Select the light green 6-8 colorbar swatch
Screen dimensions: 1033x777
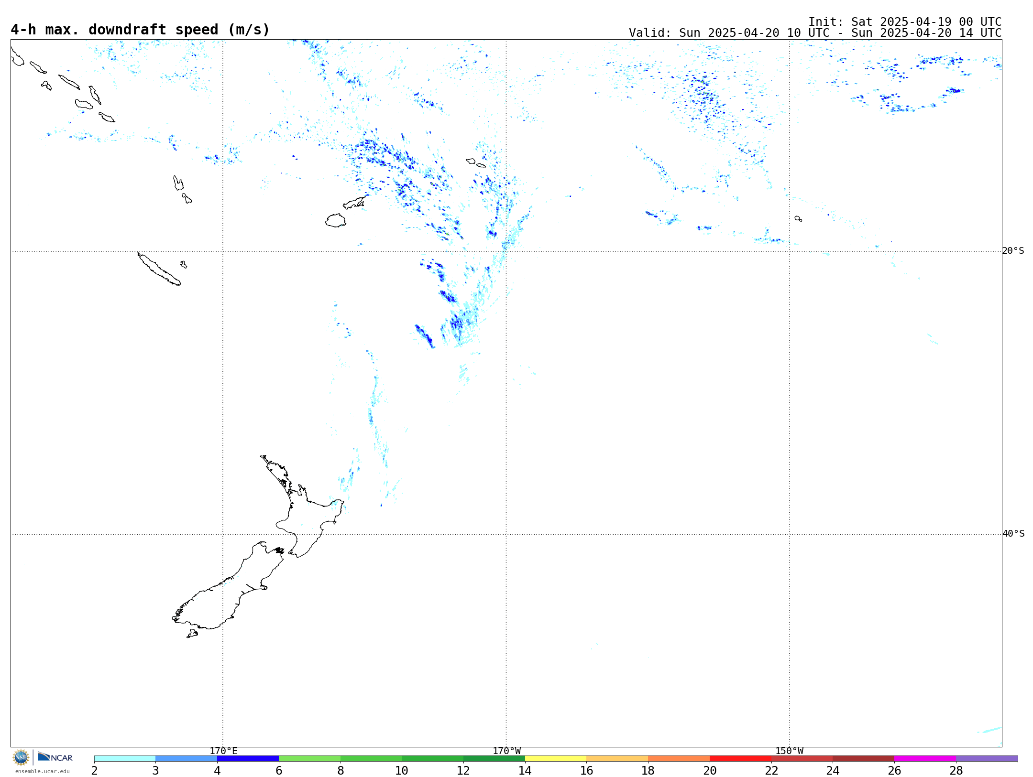(309, 759)
